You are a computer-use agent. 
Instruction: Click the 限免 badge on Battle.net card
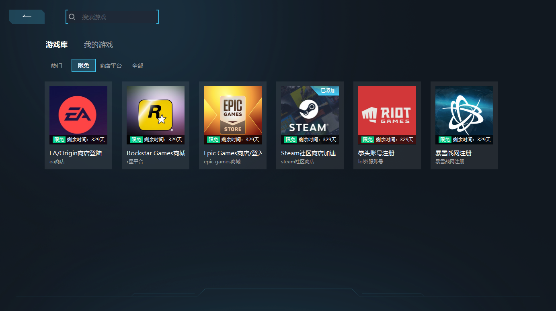(445, 140)
